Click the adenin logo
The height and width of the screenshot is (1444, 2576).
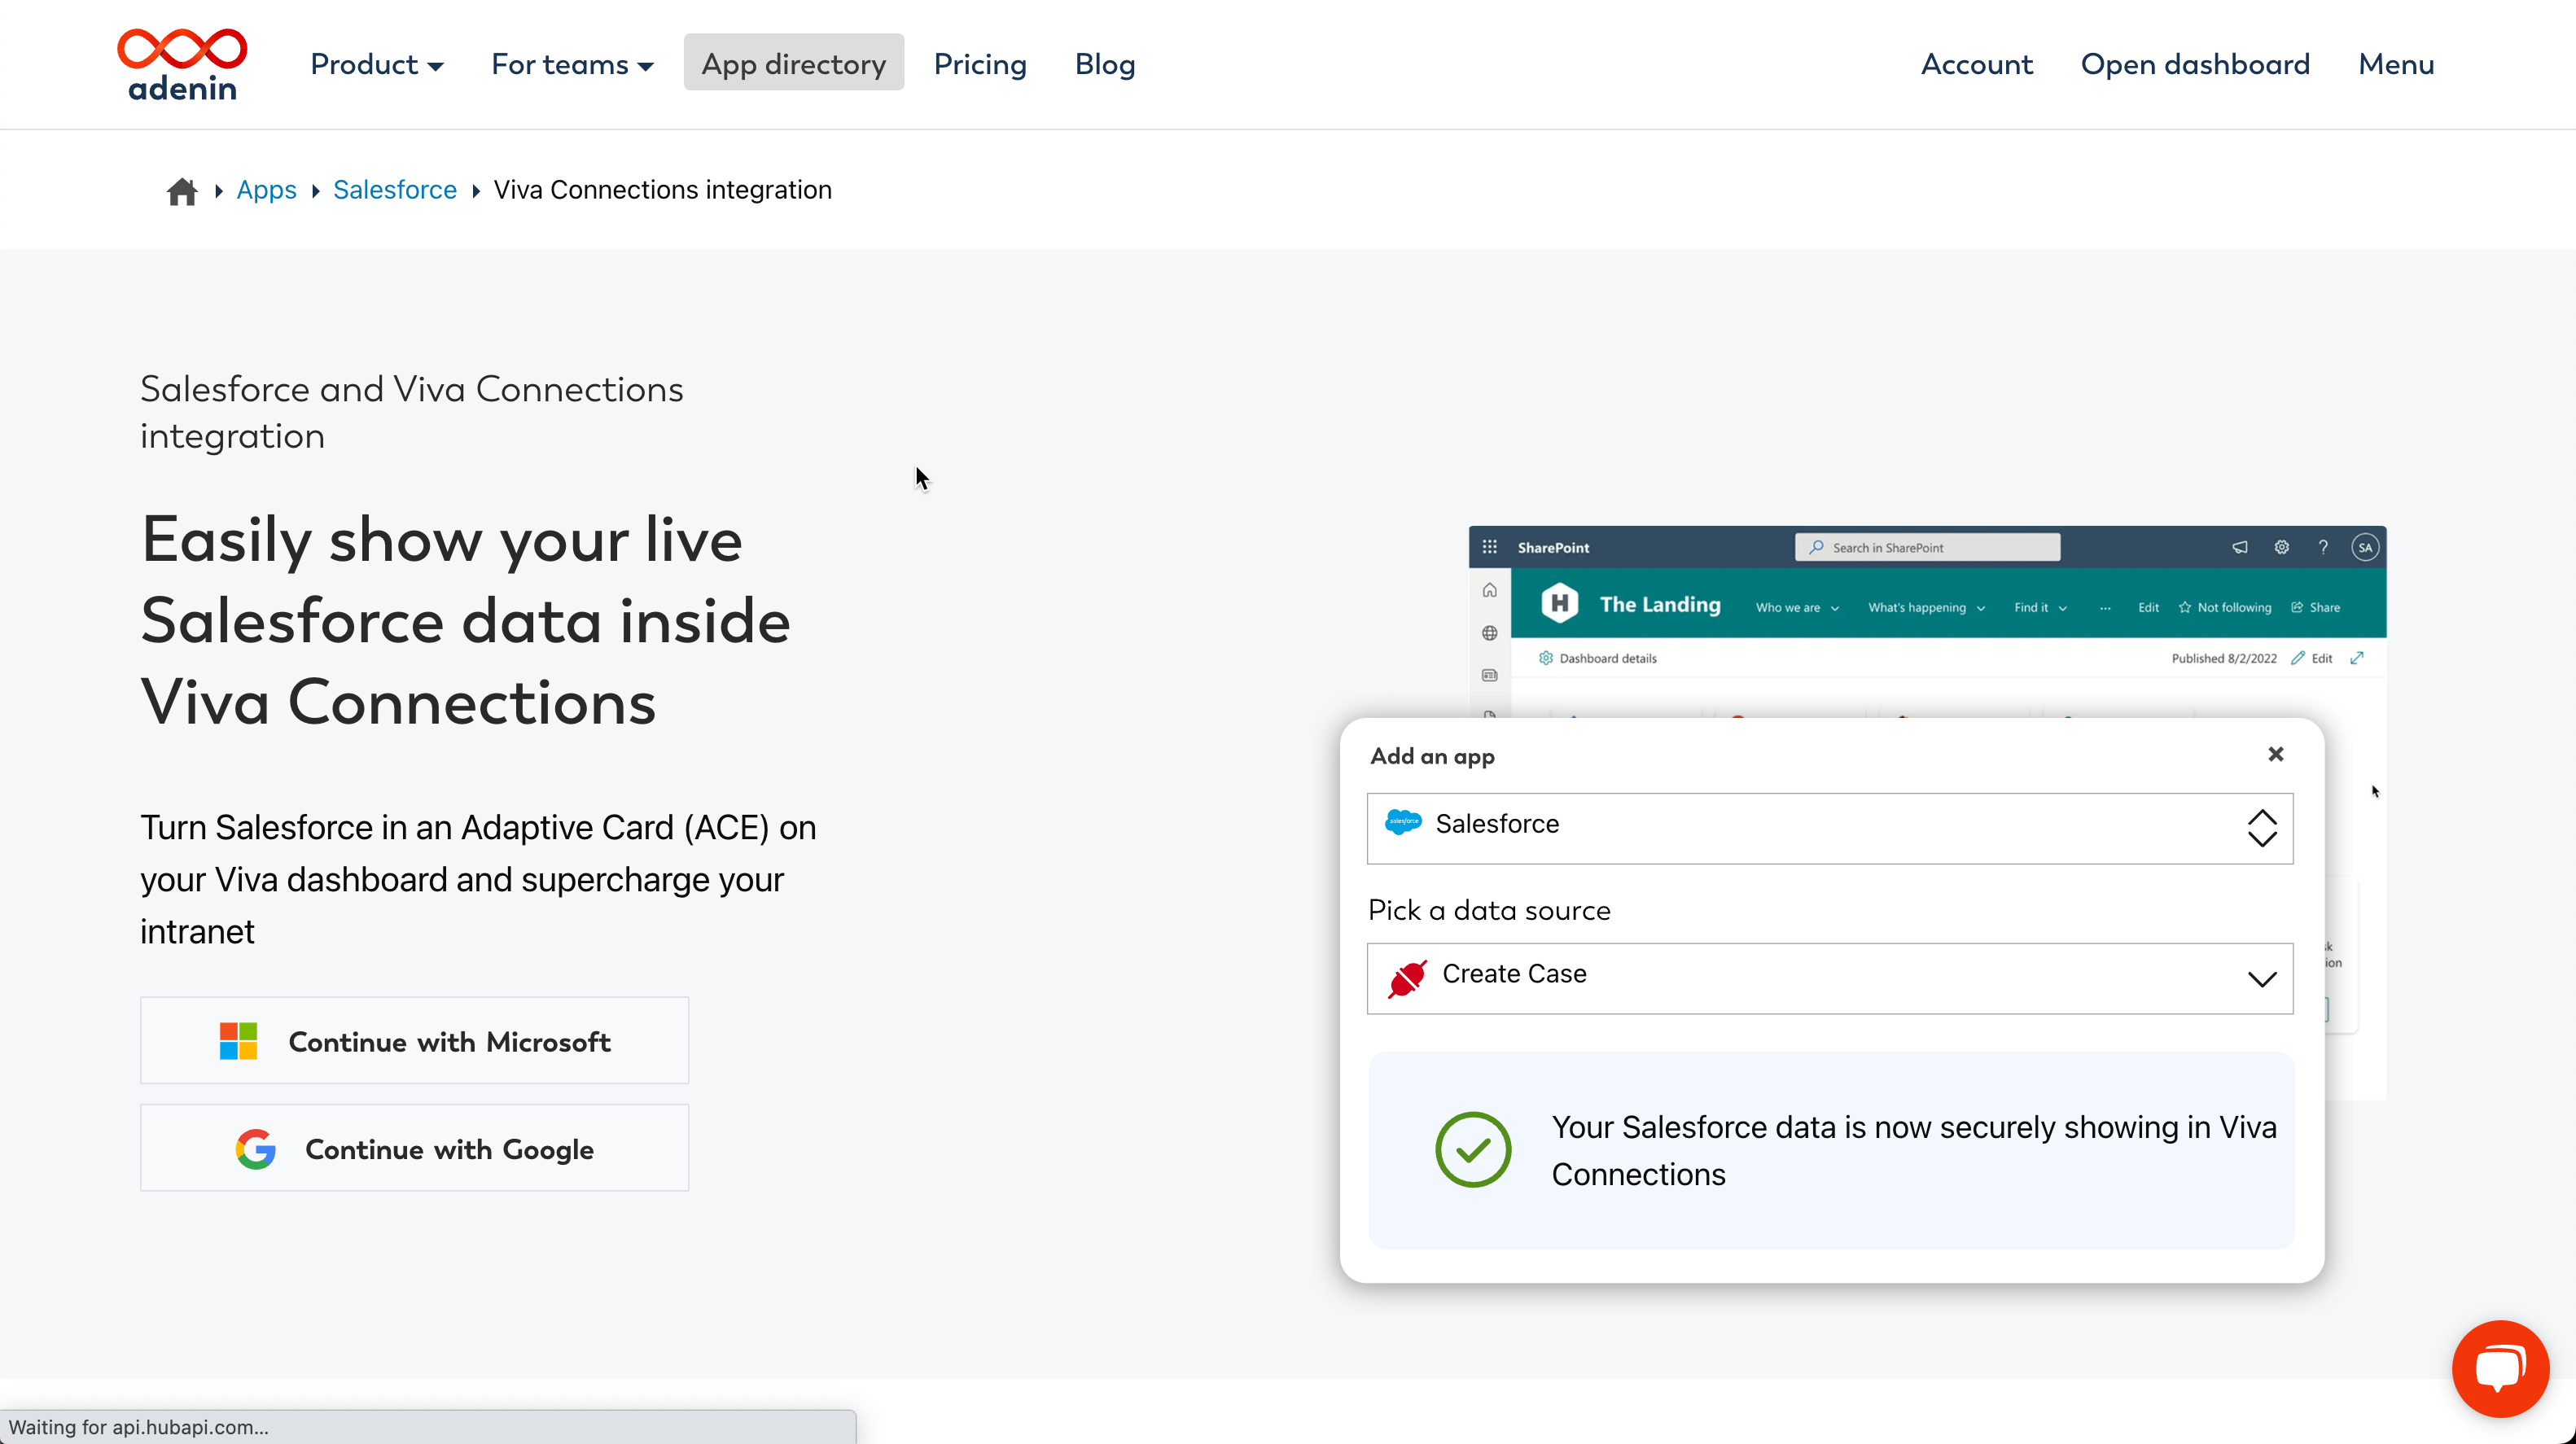[182, 65]
